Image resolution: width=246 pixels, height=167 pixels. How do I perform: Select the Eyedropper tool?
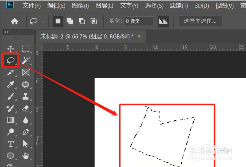pyautogui.click(x=11, y=84)
